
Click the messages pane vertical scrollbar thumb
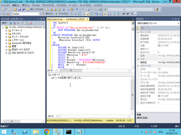(132, 95)
